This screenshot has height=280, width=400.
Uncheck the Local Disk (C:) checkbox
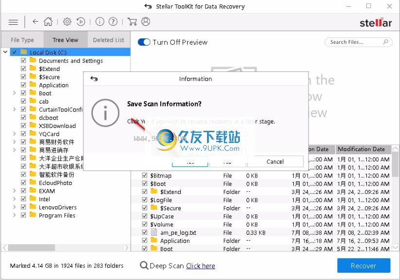14,52
